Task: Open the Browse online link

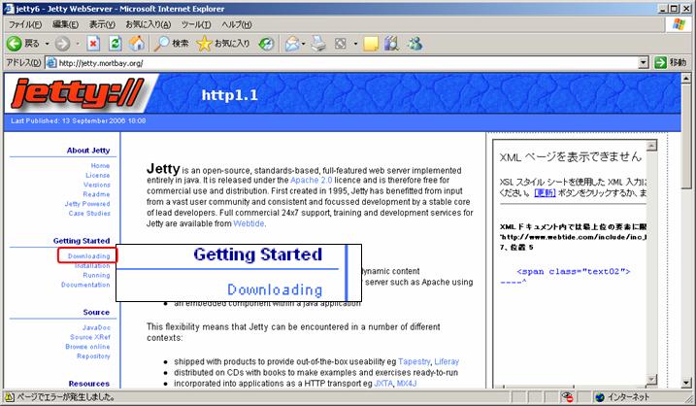Action: click(87, 347)
